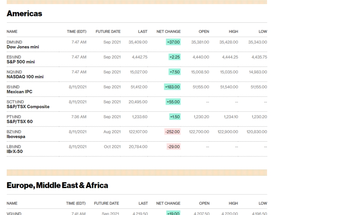Viewport: 345px width, 215px height.
Task: Click the ES1:IND ticker symbol
Action: (x=14, y=57)
